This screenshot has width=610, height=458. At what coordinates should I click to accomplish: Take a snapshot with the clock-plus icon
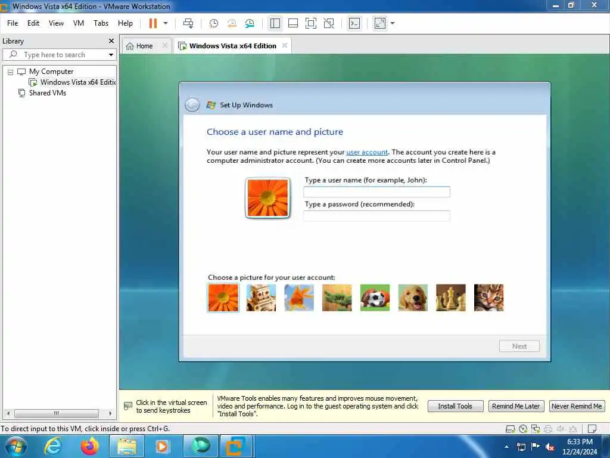pos(214,23)
